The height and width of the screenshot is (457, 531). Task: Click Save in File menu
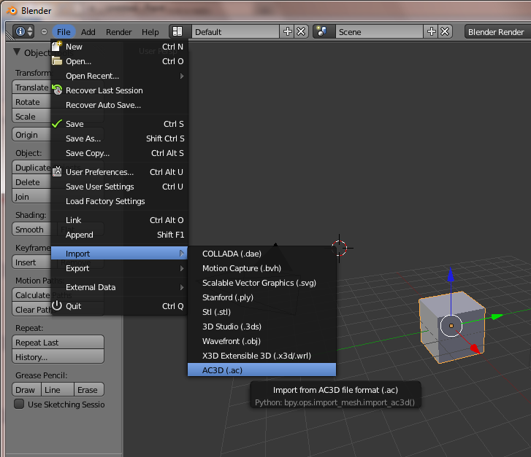119,124
